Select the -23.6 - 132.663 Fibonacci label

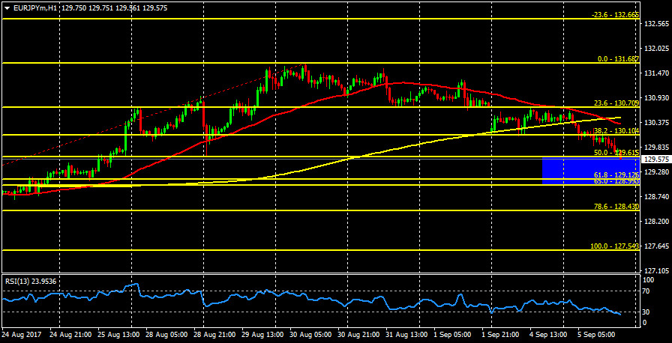coord(615,14)
